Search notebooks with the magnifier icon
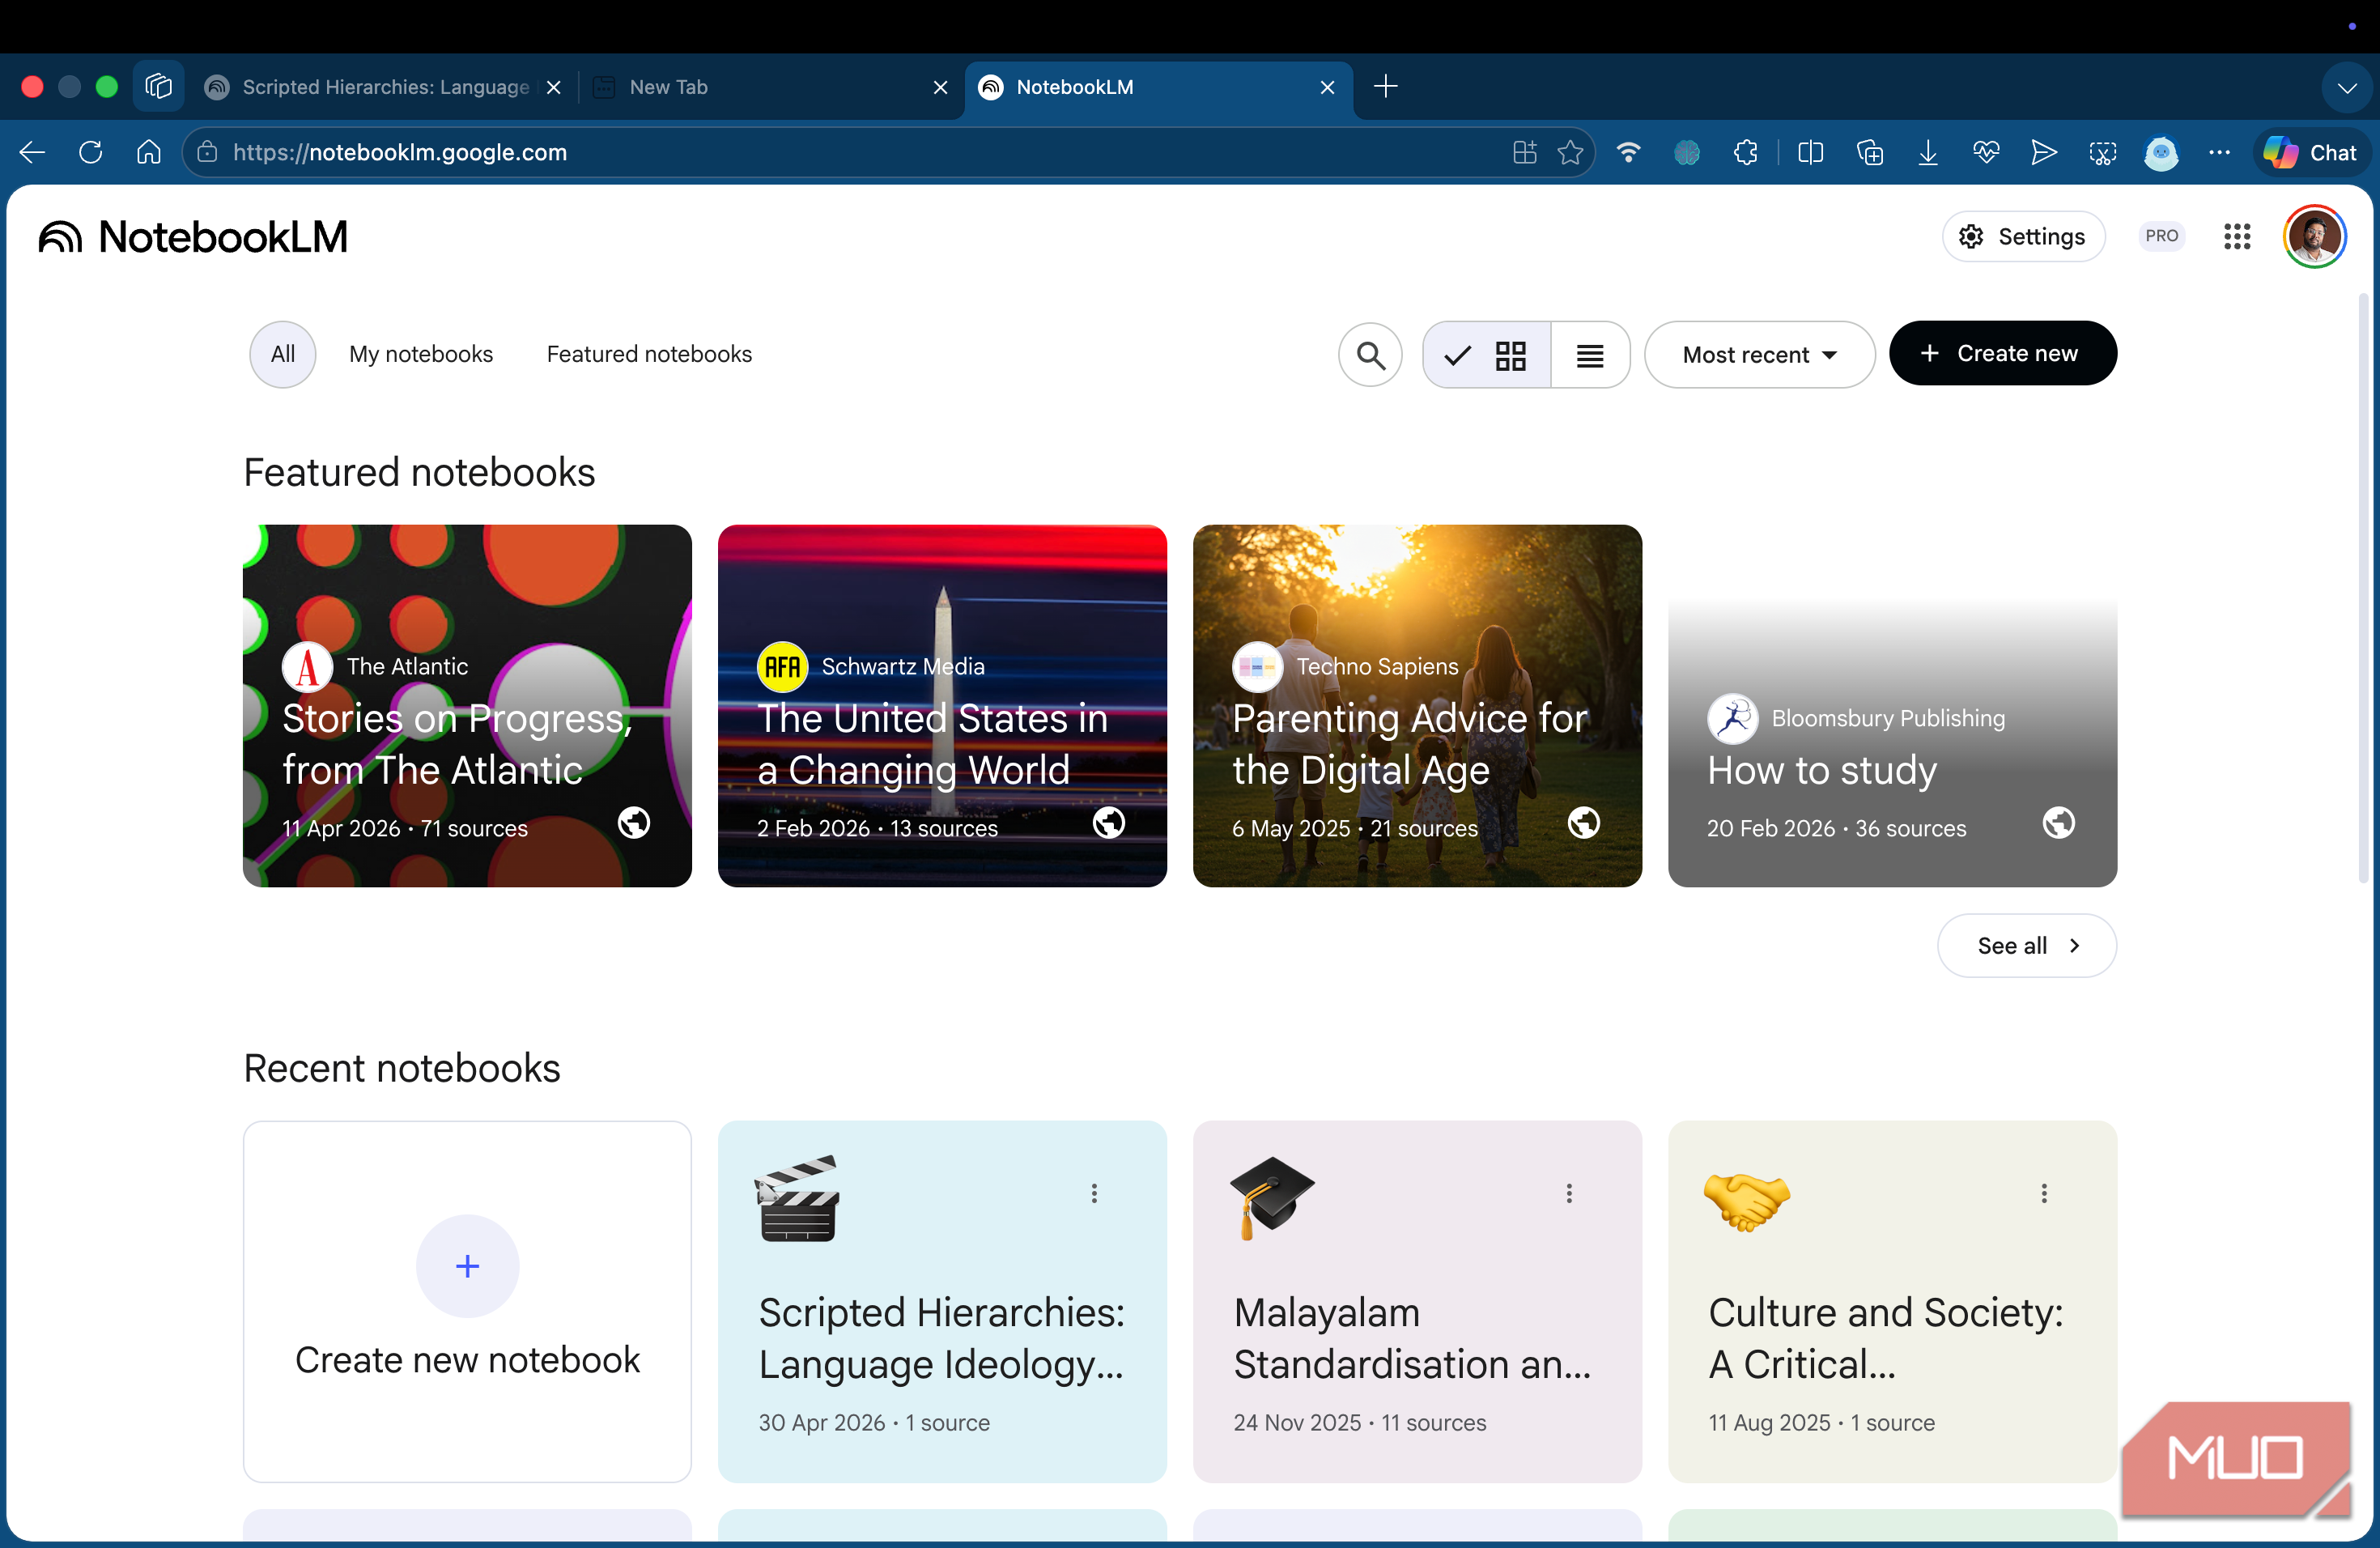2380x1548 pixels. (x=1370, y=355)
